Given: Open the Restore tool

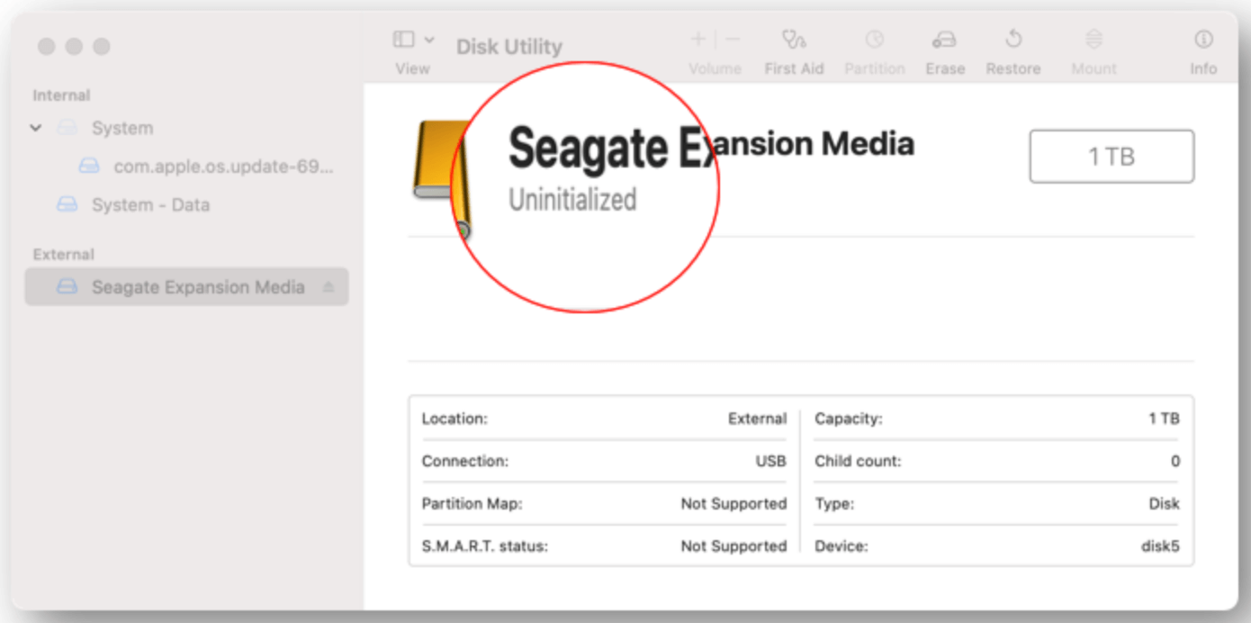Looking at the screenshot, I should (1012, 45).
